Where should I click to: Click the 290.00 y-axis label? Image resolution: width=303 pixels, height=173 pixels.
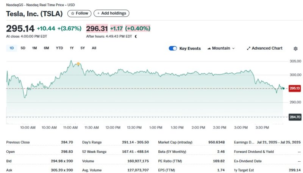(295, 102)
